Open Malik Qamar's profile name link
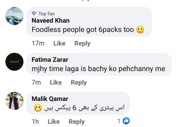This screenshot has height=127, width=177. 50,99
